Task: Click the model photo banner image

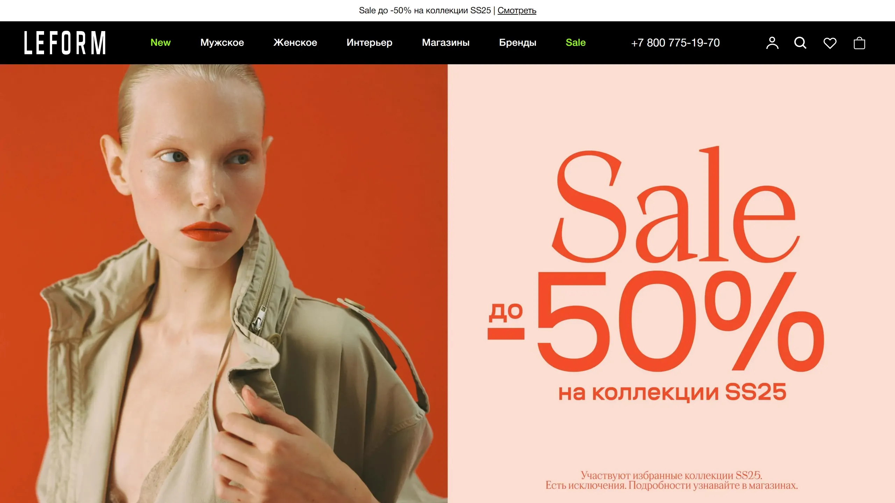Action: pos(224,284)
